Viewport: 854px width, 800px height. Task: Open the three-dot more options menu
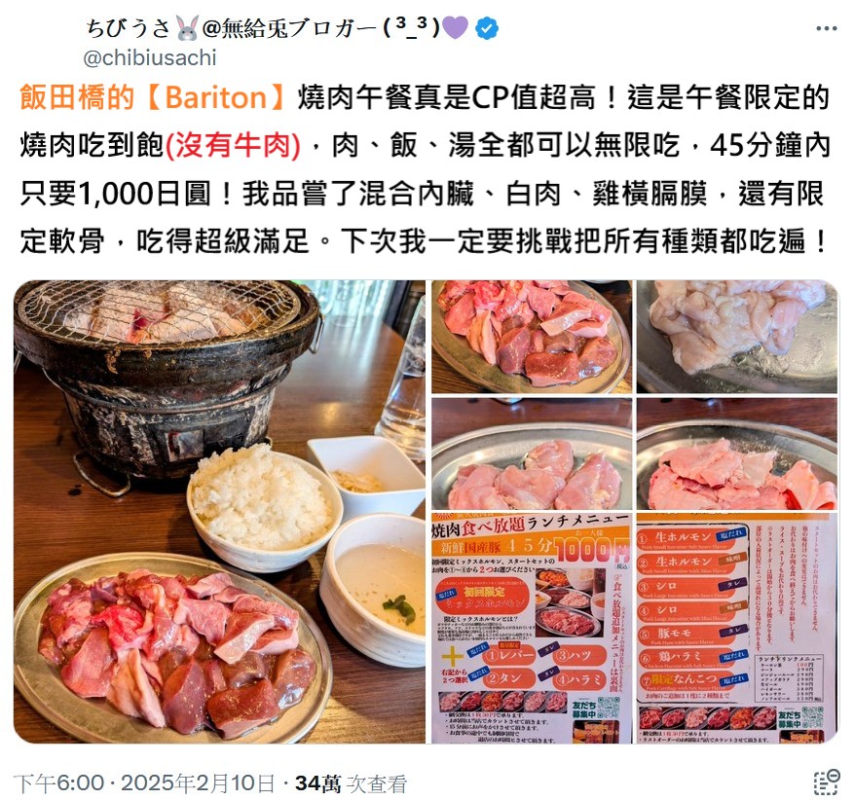(826, 28)
